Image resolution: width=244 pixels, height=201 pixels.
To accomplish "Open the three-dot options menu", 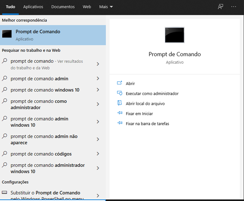I will click(234, 7).
